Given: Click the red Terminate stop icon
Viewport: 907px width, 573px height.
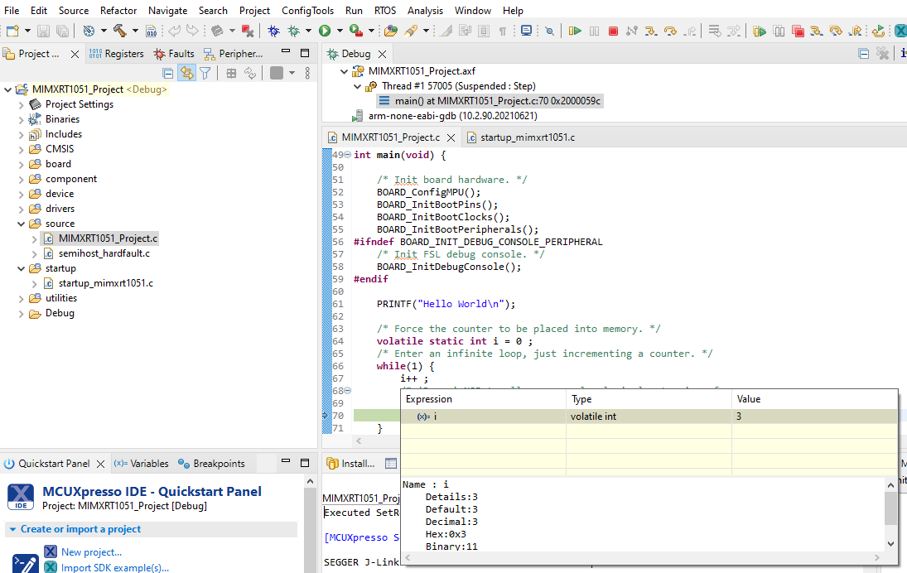Looking at the screenshot, I should pos(613,31).
